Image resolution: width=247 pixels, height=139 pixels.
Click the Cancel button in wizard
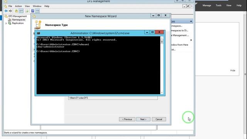159,119
